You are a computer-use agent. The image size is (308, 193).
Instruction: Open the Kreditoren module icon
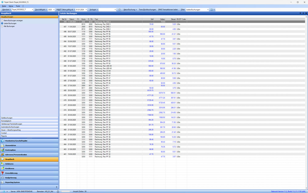(x=3, y=168)
